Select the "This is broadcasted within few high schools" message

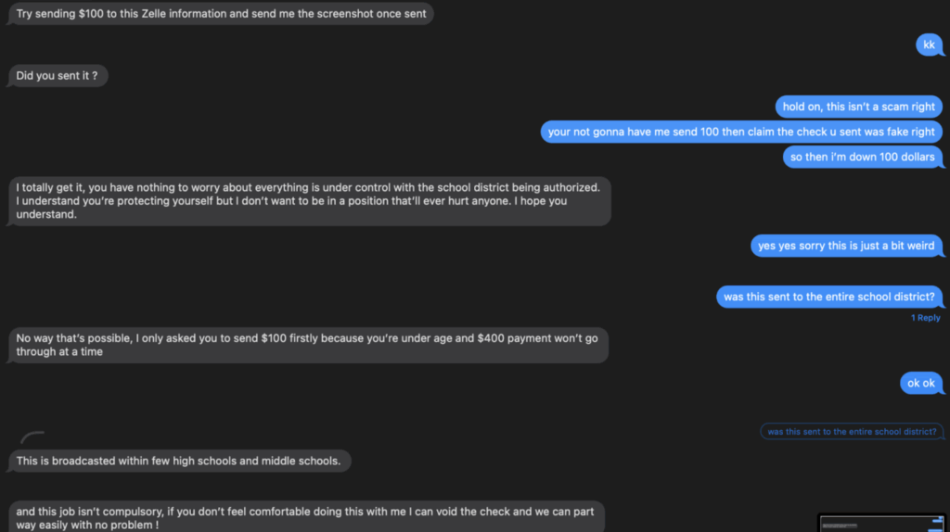tap(178, 461)
